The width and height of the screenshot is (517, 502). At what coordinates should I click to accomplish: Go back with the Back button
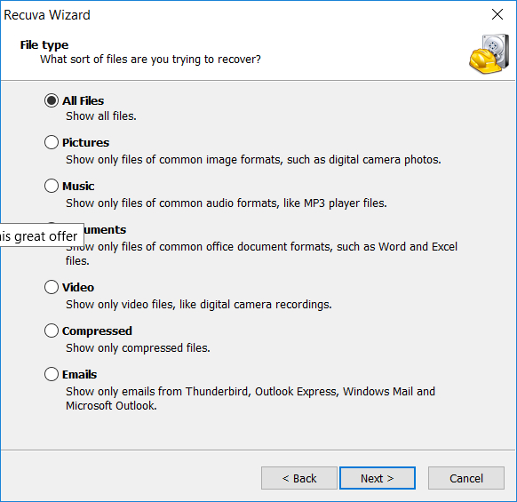coord(299,478)
